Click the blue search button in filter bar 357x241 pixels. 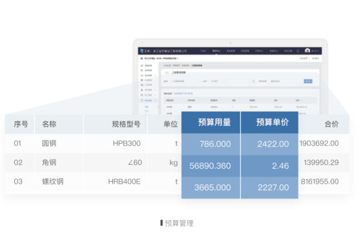pos(308,81)
